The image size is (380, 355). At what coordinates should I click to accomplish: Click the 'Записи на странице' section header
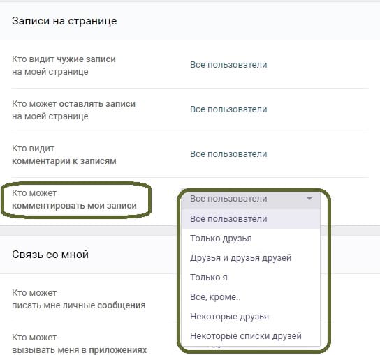tap(64, 21)
